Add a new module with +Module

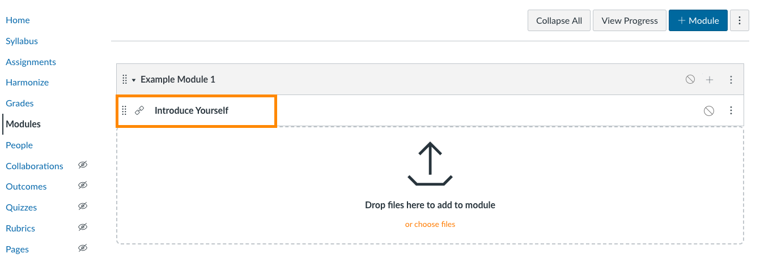tap(698, 20)
